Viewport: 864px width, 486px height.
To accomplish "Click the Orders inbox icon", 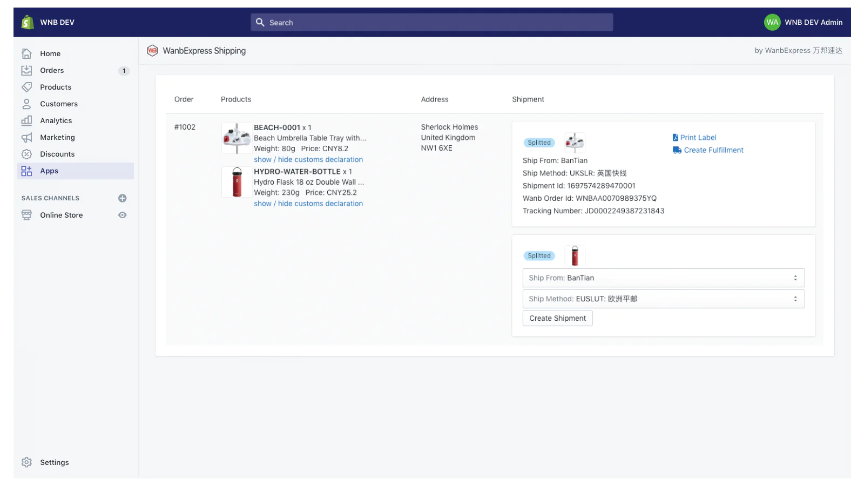I will coord(26,70).
